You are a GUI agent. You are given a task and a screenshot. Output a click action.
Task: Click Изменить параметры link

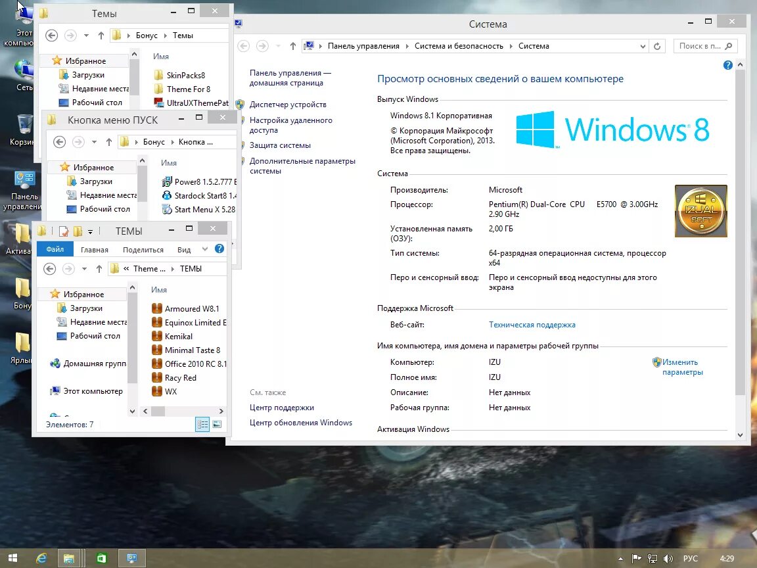pos(682,367)
